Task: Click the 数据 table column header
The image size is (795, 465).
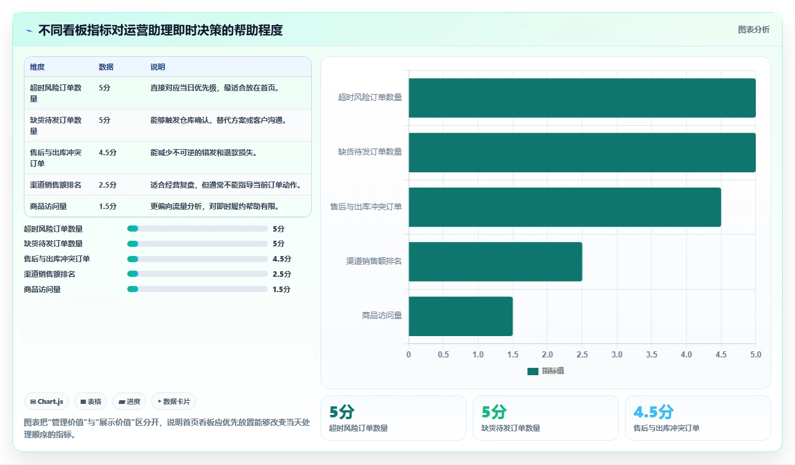Action: tap(106, 67)
